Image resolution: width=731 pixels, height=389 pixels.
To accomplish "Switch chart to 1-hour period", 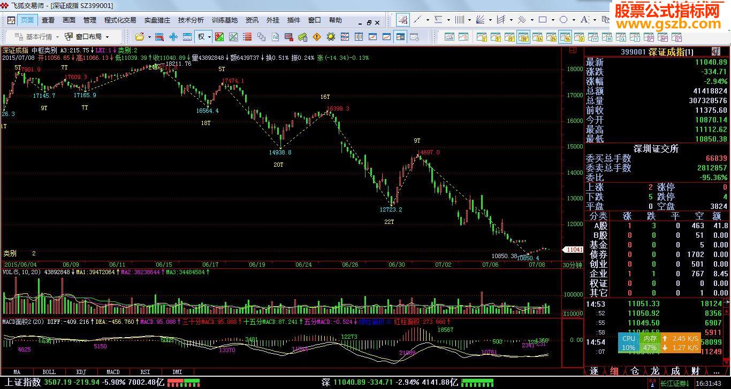I will point(537,36).
